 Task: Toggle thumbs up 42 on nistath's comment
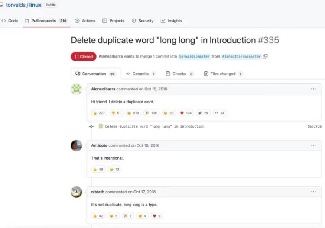tap(98, 216)
